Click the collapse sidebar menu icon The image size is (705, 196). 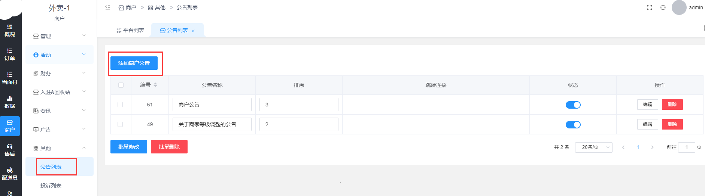pos(108,7)
